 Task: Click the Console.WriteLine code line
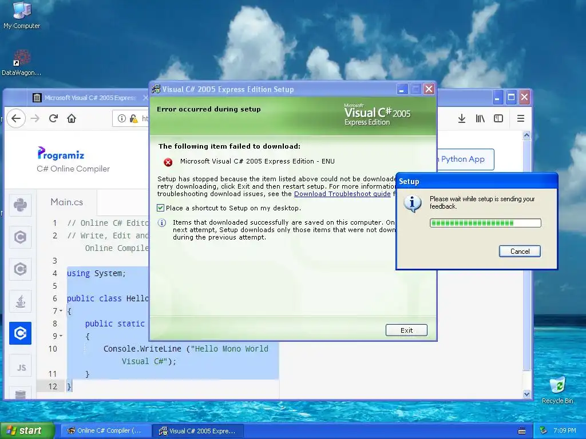click(x=186, y=349)
